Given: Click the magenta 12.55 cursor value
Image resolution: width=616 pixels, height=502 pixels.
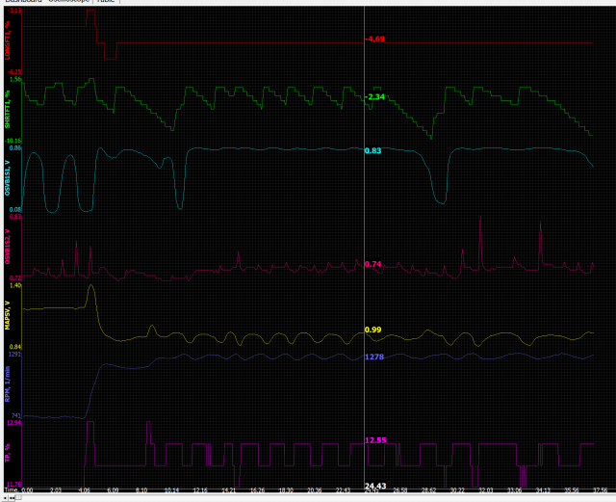Looking at the screenshot, I should tap(374, 440).
